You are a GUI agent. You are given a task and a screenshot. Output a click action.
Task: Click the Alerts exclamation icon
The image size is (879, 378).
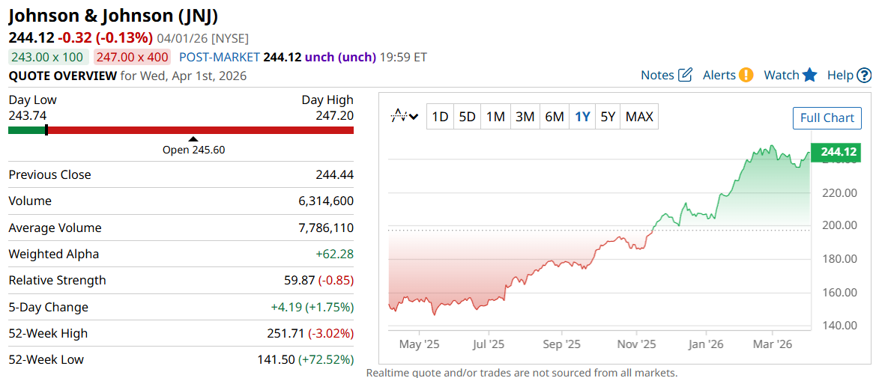[x=746, y=75]
